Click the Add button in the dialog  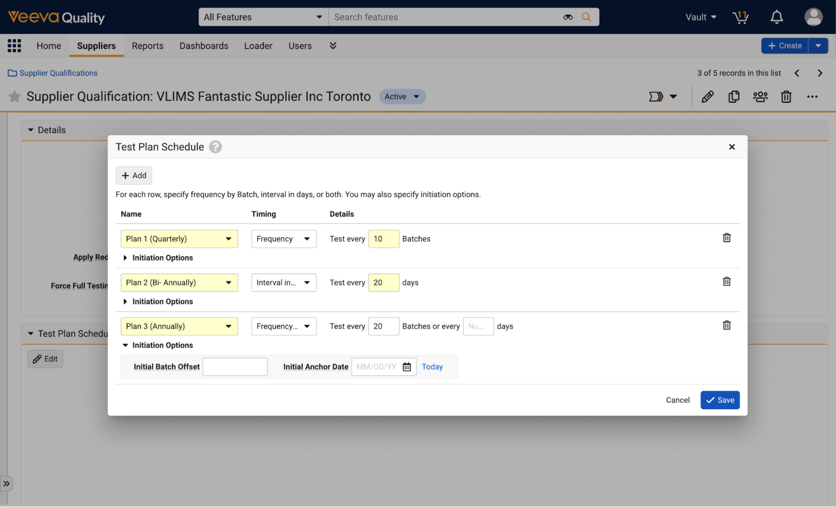click(x=134, y=176)
